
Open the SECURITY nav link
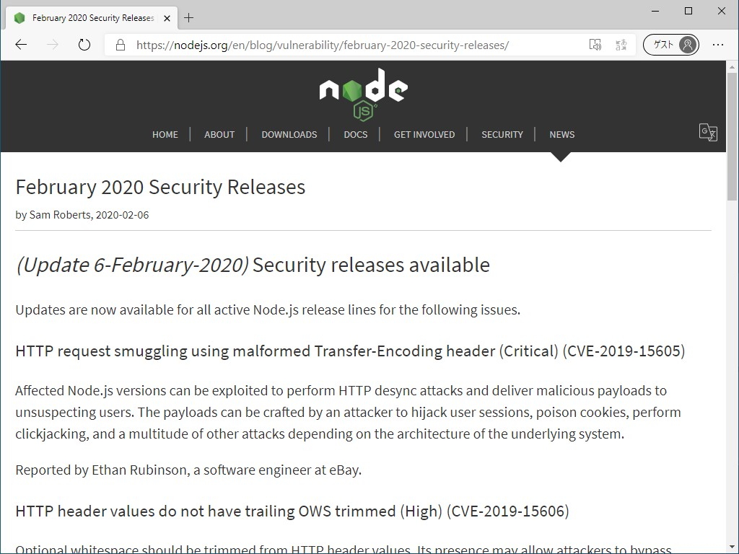pyautogui.click(x=502, y=134)
